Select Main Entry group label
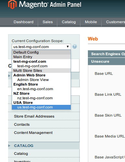125x162 pixels. pyautogui.click(x=41, y=57)
